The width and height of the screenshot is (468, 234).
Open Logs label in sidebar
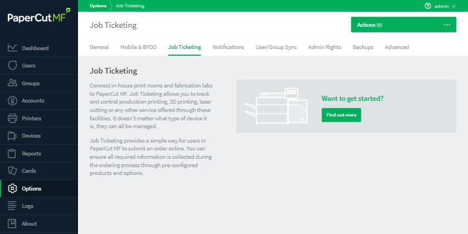[x=27, y=206]
